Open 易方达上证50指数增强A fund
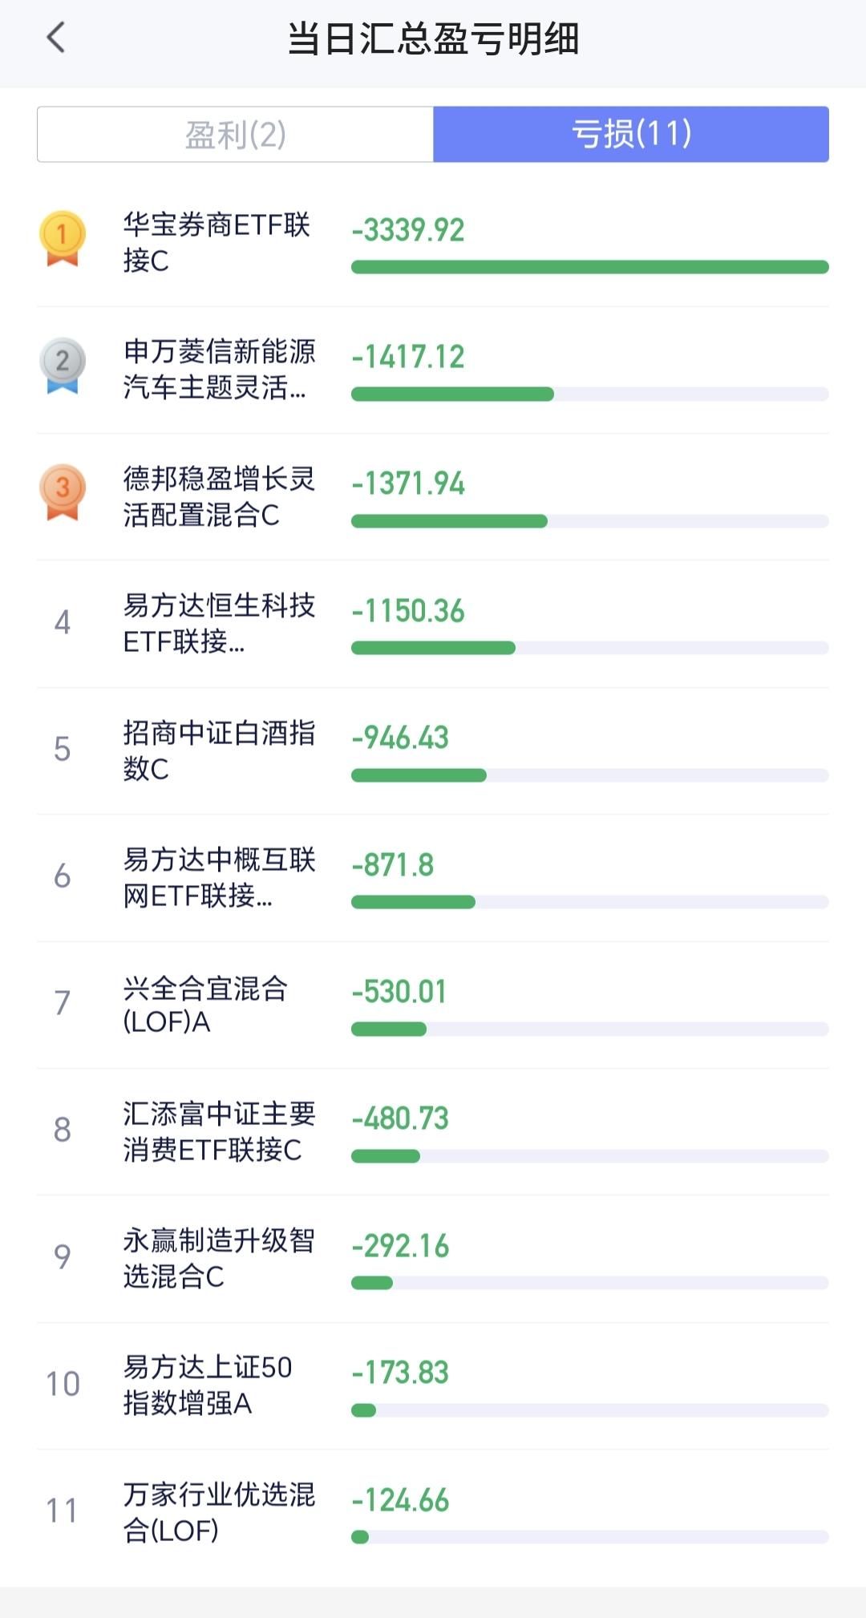This screenshot has height=1618, width=866. click(x=433, y=1386)
